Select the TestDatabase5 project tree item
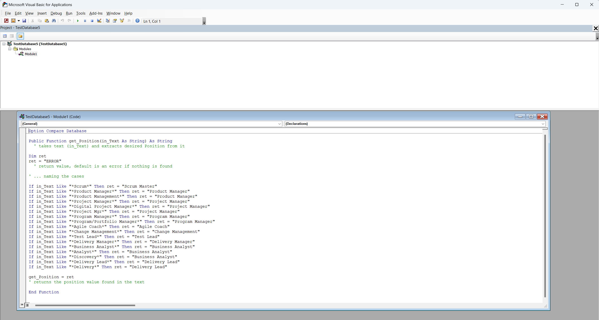 (x=40, y=44)
